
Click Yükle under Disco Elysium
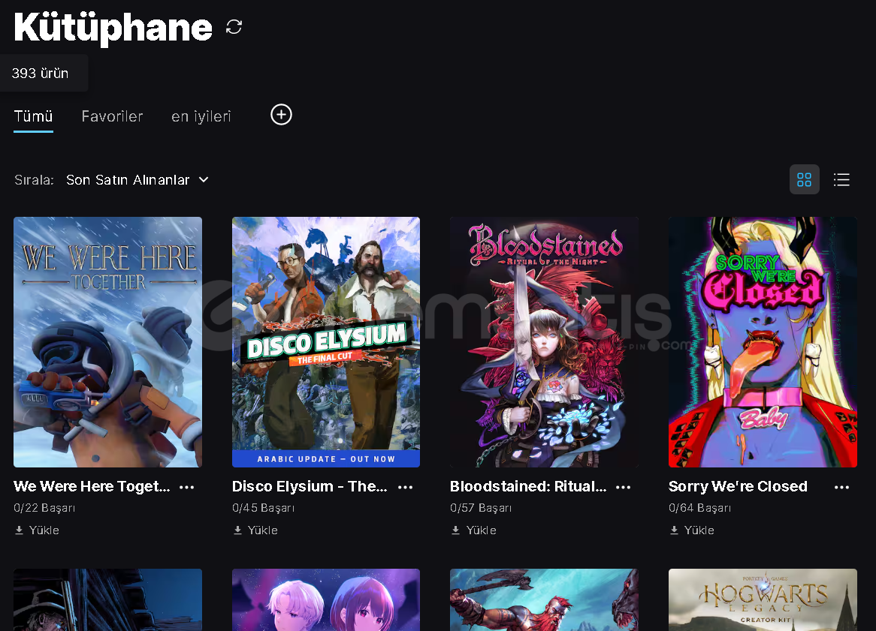coord(255,530)
